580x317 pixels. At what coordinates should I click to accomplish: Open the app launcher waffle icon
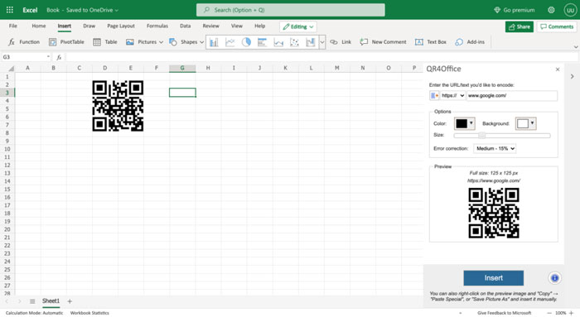coord(10,10)
